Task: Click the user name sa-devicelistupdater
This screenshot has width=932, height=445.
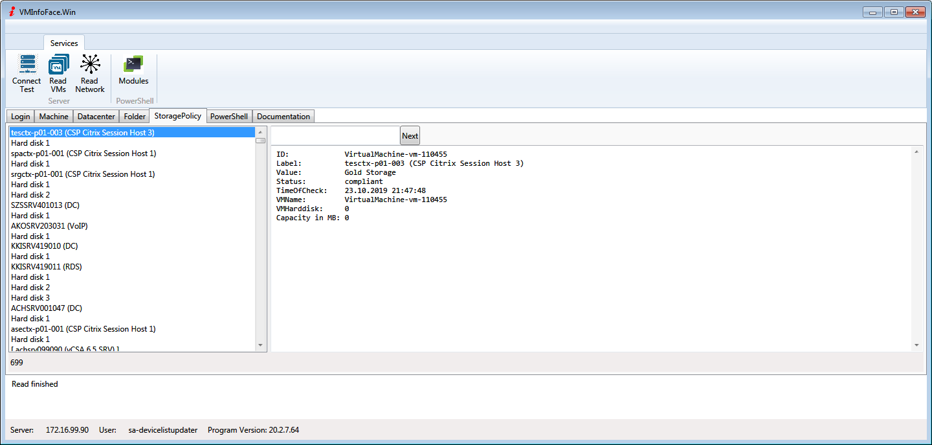Action: tap(164, 430)
